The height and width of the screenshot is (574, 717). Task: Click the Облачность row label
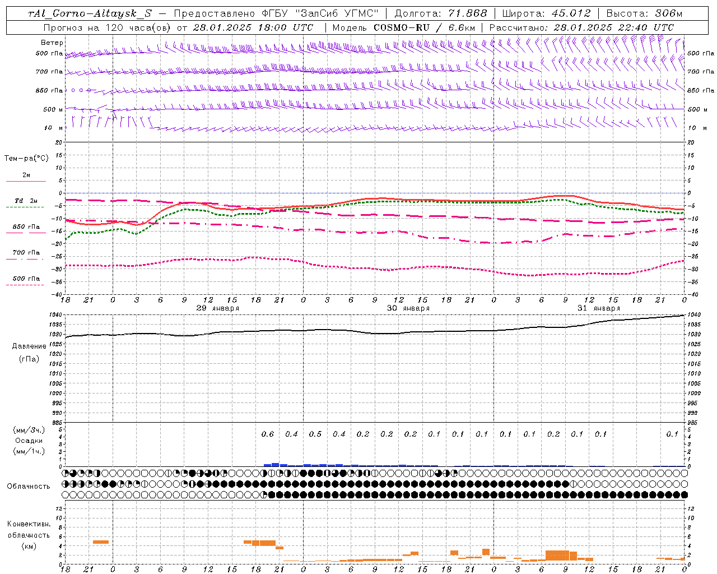point(29,486)
